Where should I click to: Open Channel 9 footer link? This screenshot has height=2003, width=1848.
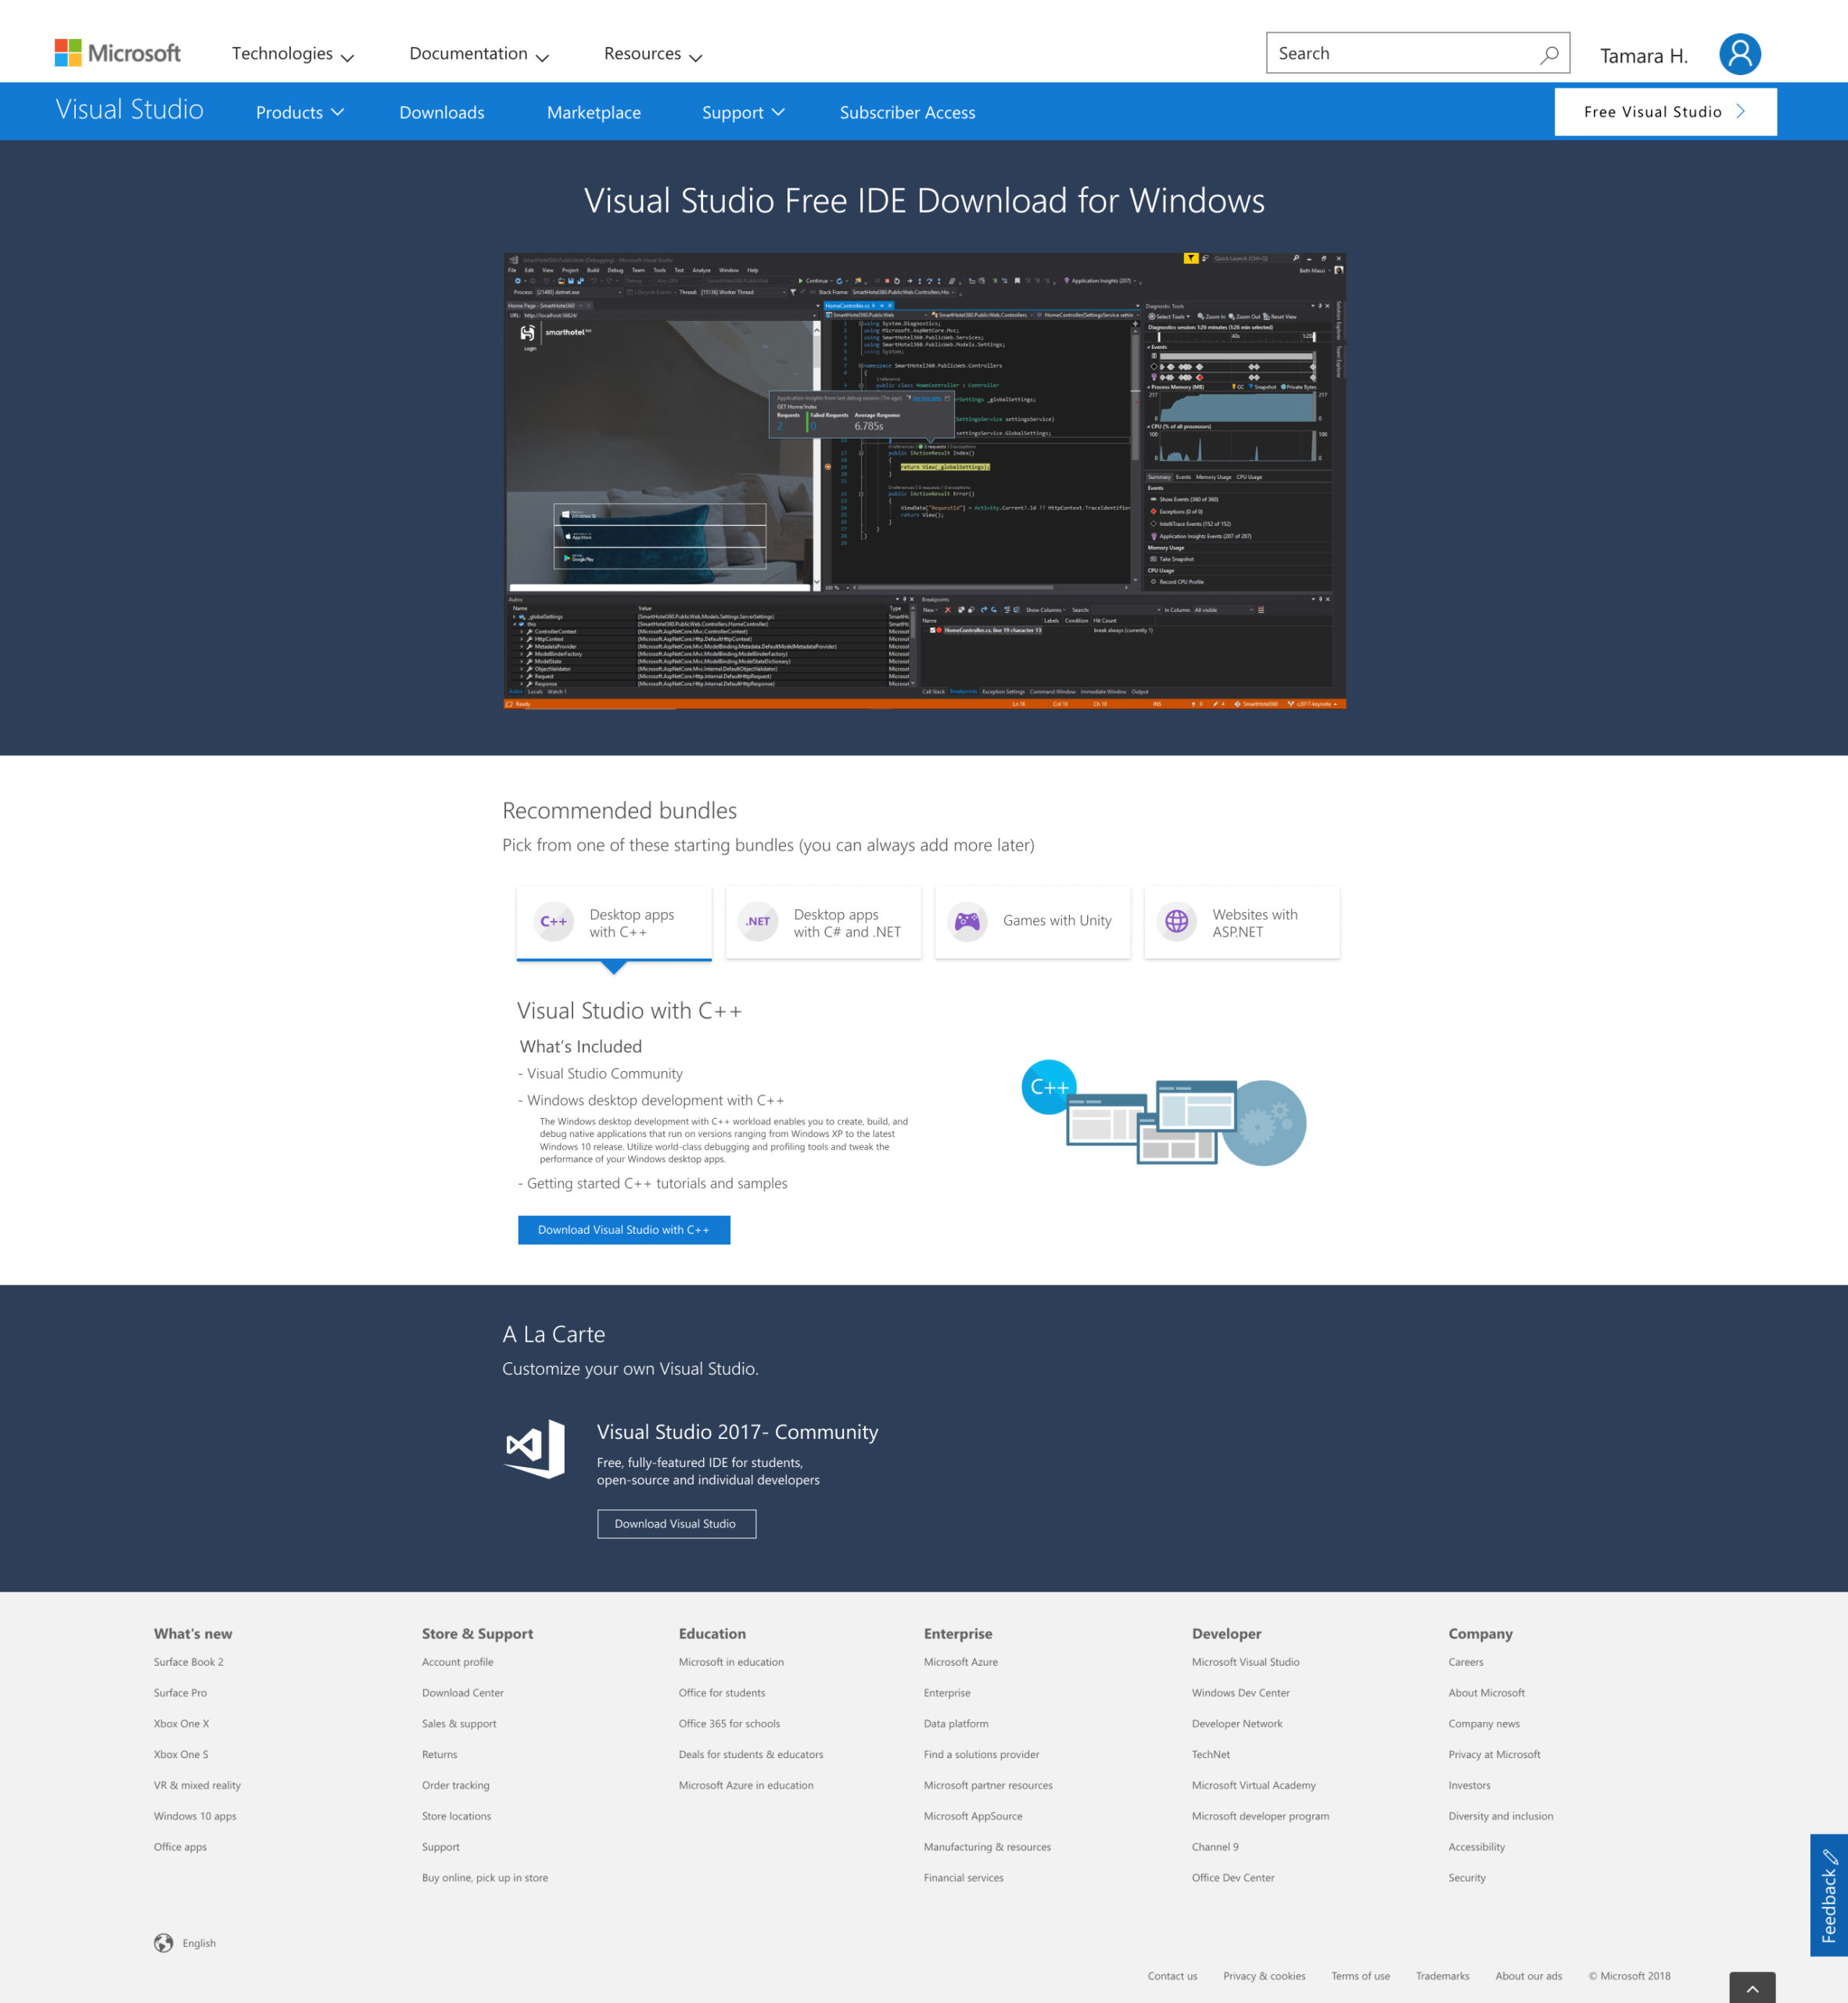tap(1215, 1847)
